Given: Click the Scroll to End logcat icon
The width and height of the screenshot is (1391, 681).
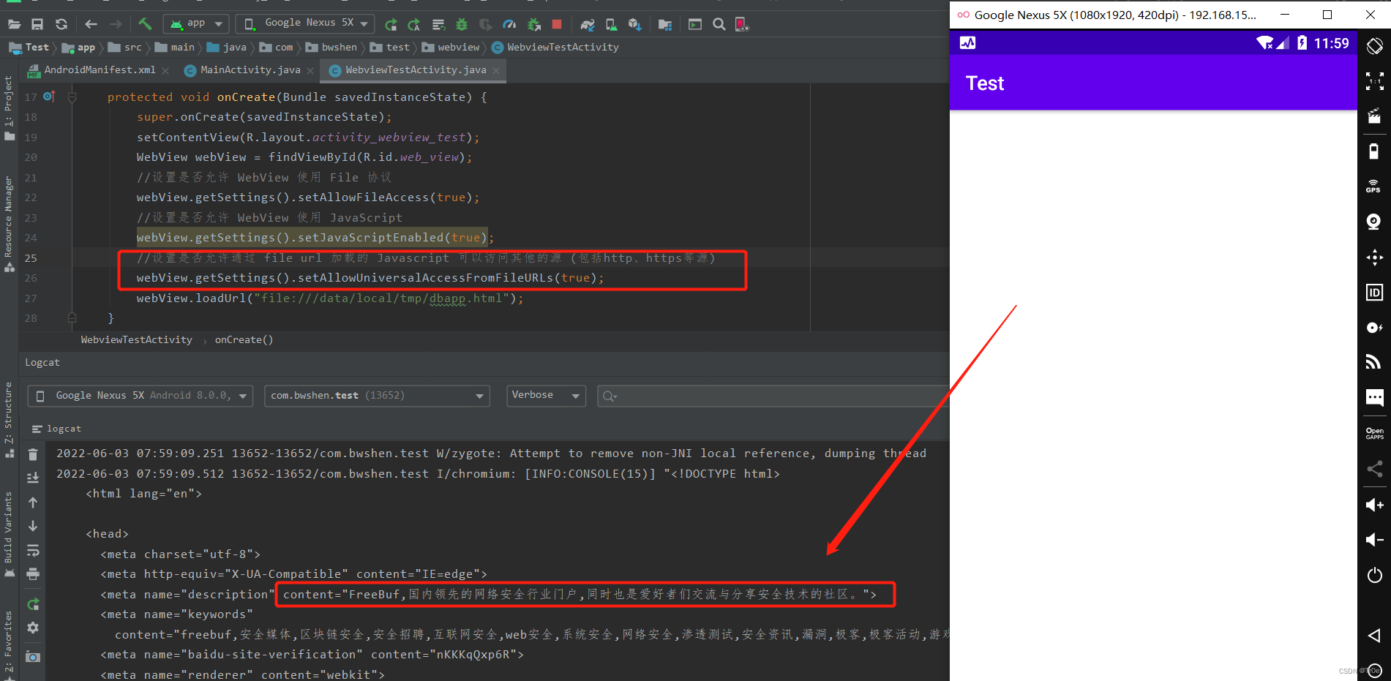Looking at the screenshot, I should point(33,478).
